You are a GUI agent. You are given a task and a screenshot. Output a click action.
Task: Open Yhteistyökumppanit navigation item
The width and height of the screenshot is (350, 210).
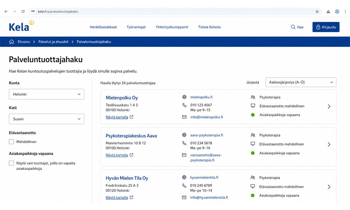[x=172, y=27]
